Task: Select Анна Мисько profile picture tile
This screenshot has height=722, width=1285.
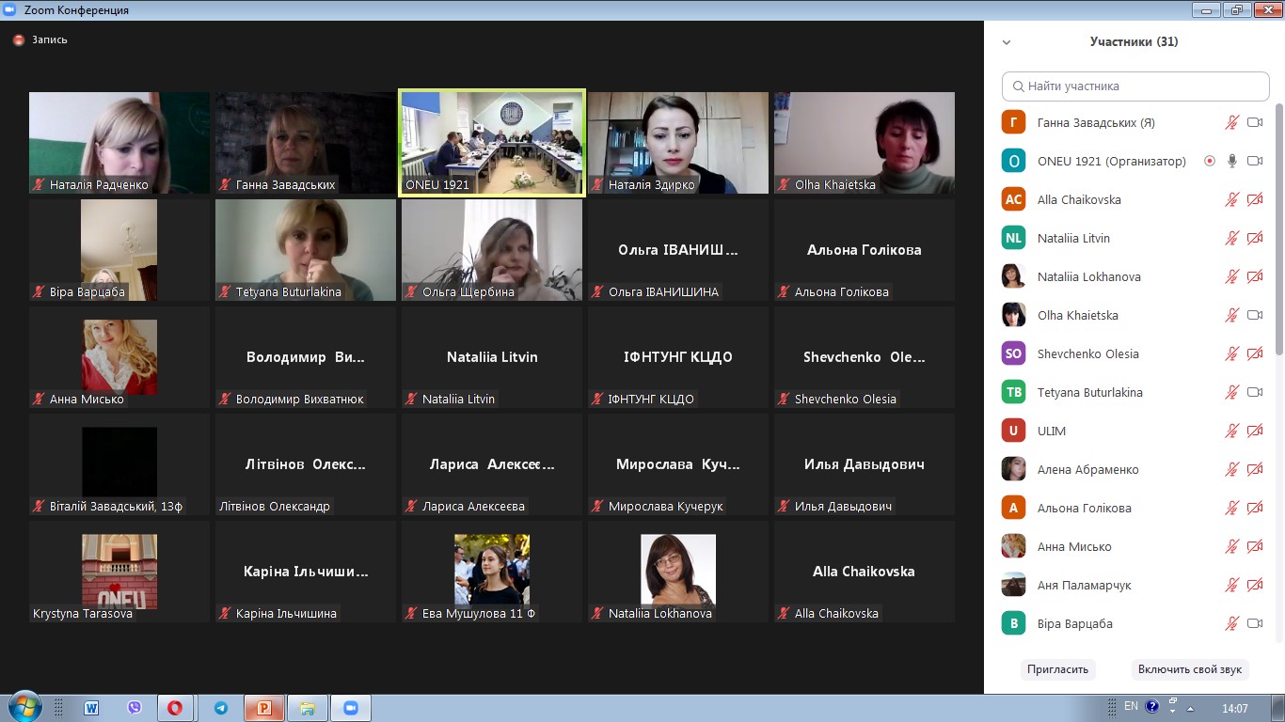Action: click(119, 357)
